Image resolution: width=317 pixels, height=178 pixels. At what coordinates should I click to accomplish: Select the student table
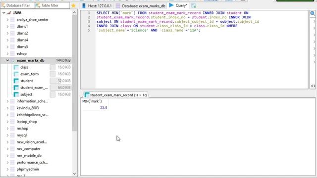pyautogui.click(x=26, y=81)
